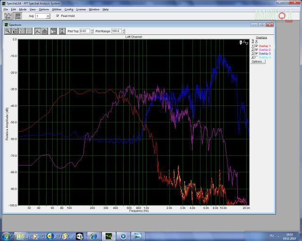Click the vertical marker icon before Plot Top

(x=62, y=31)
